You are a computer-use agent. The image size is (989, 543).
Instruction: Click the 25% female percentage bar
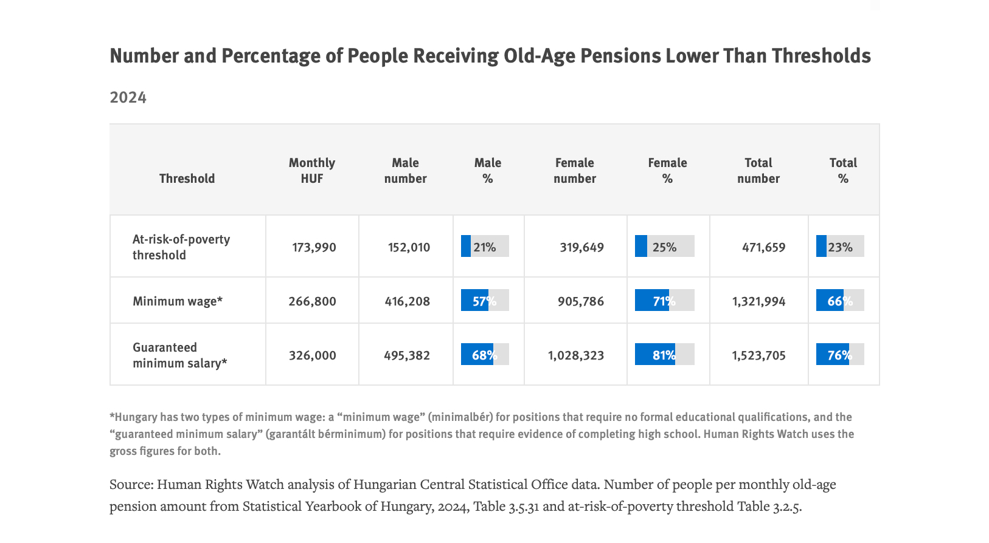coord(664,247)
